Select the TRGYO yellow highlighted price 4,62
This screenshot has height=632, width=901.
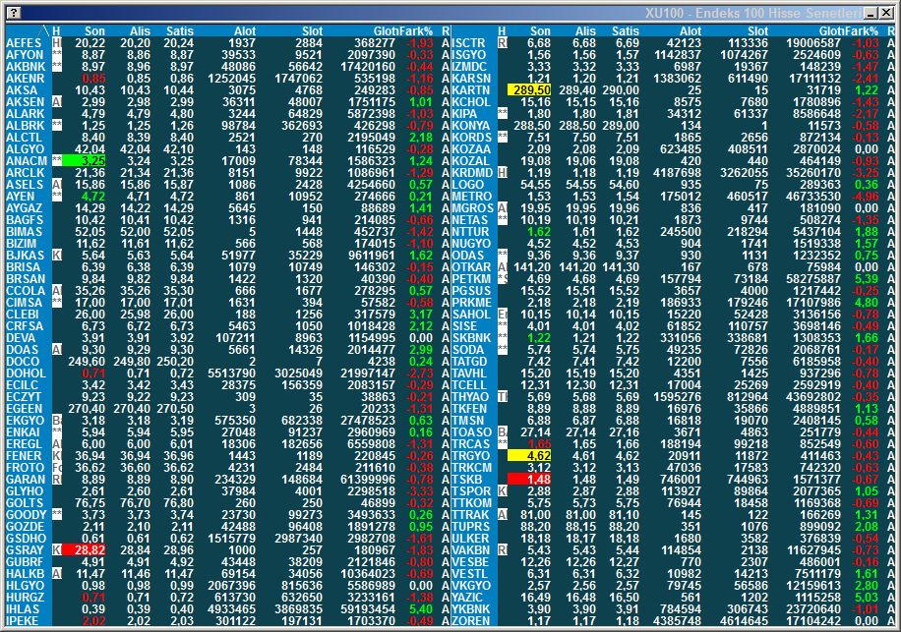click(x=529, y=456)
